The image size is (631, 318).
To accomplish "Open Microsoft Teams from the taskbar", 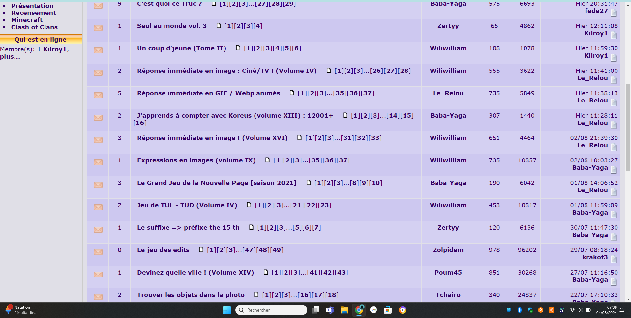I will tap(330, 310).
